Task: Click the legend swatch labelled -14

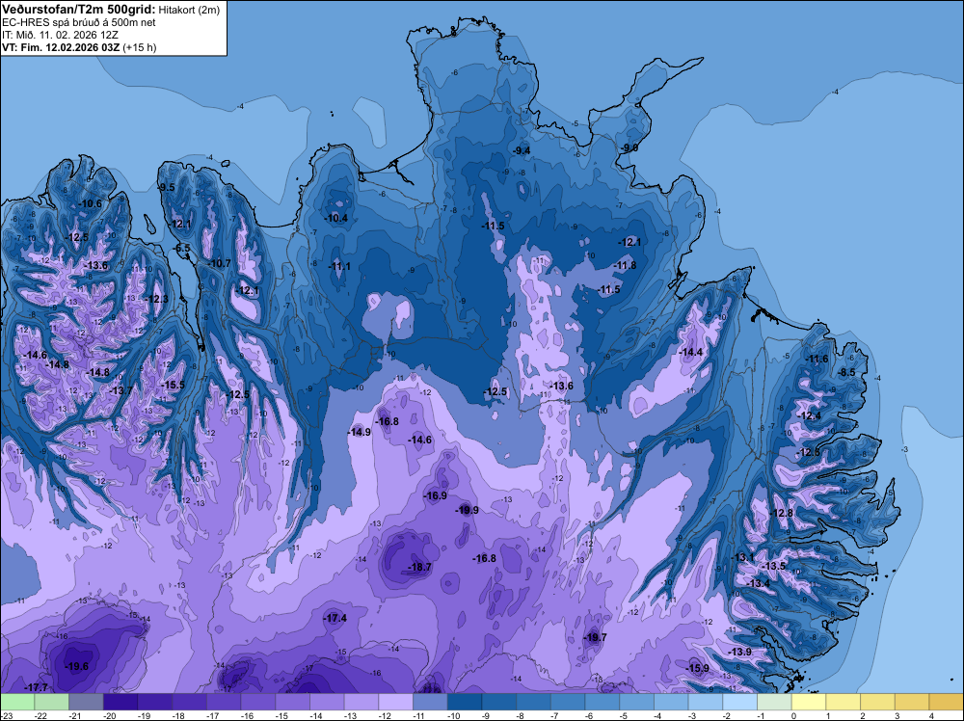Action: [327, 702]
